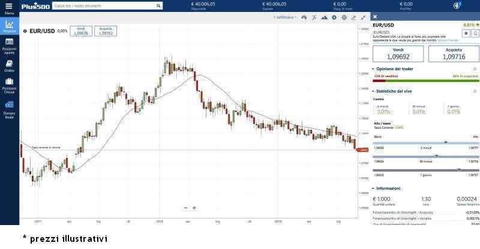Select the drawing pencil tool
The width and height of the screenshot is (480, 249).
tap(354, 17)
